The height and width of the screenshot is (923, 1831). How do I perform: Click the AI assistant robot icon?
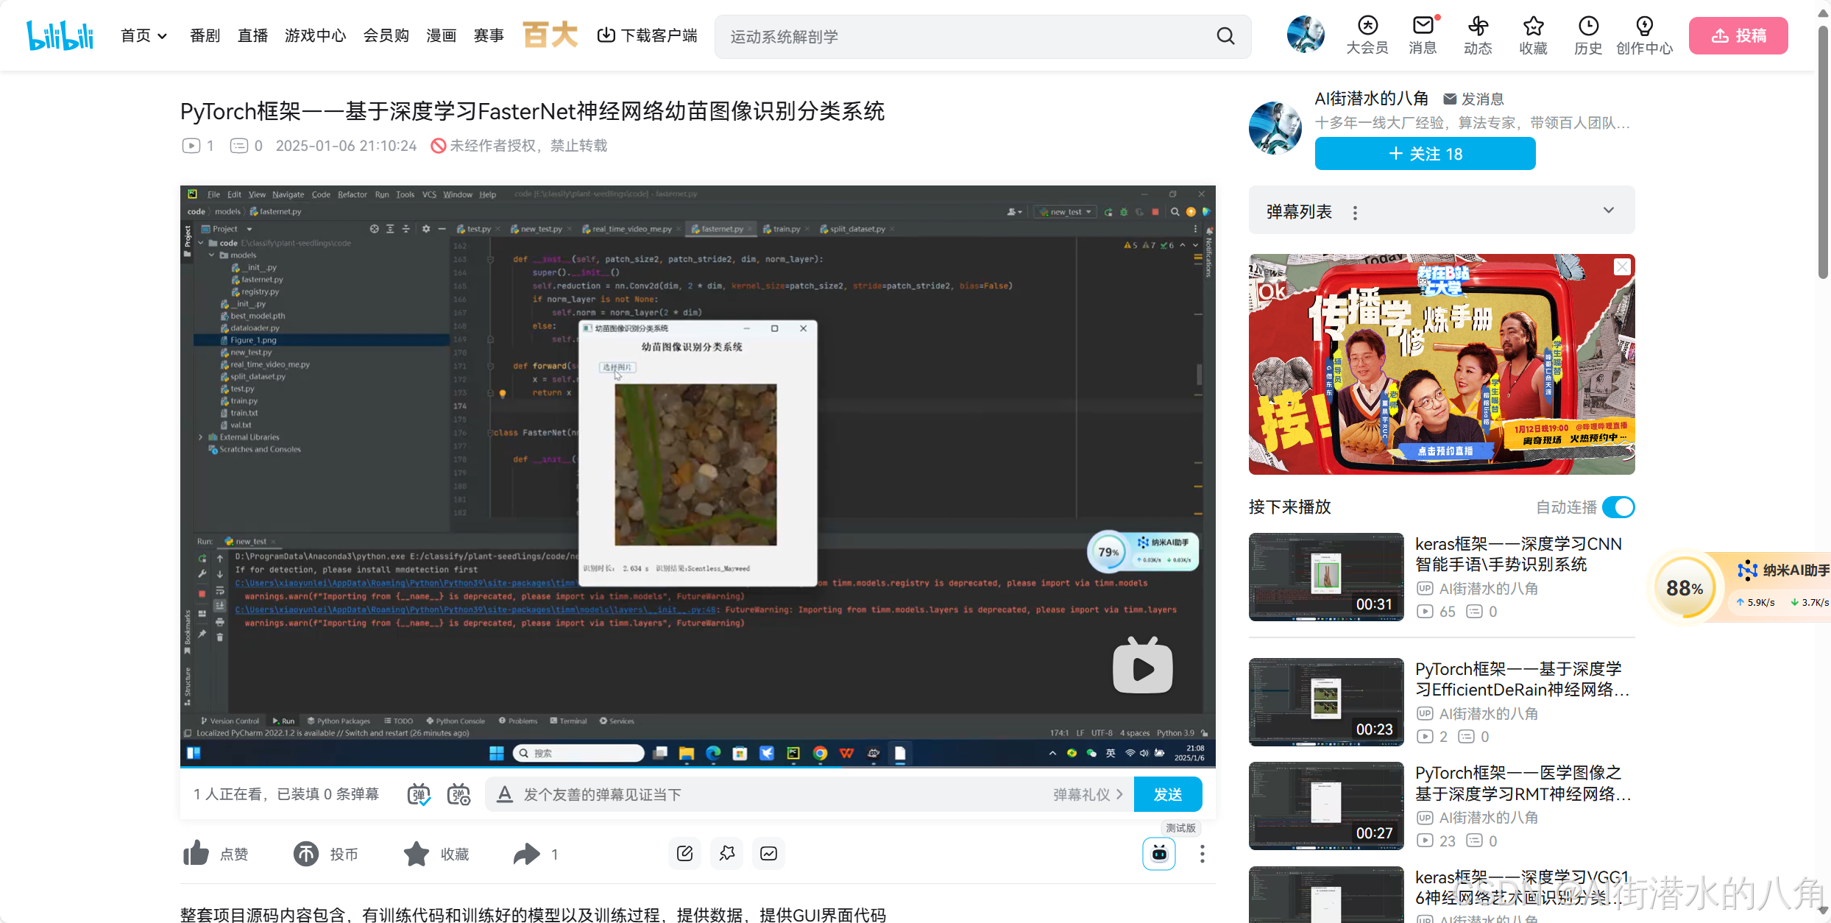click(1159, 854)
